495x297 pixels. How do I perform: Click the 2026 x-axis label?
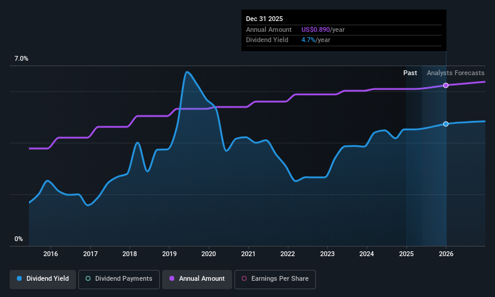(446, 254)
